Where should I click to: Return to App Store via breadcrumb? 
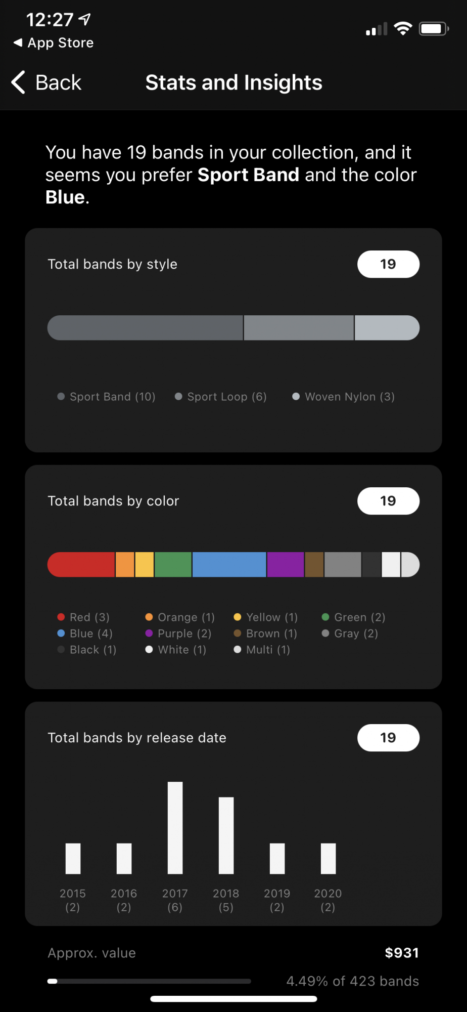tap(54, 43)
